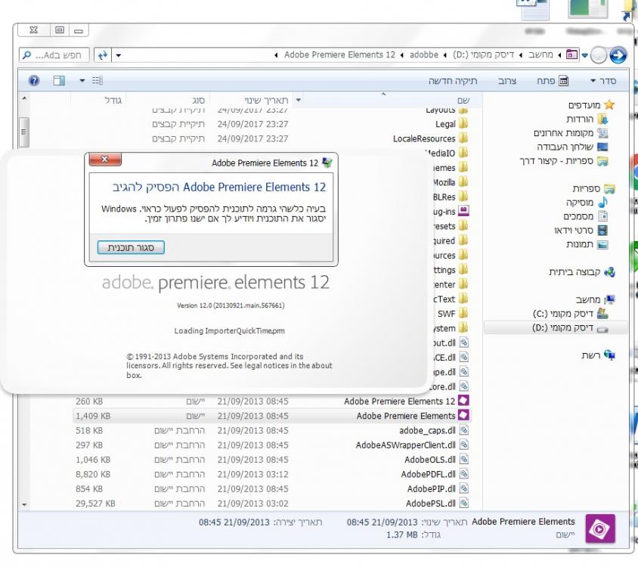Toggle the preview pane icon in toolbar

(59, 81)
